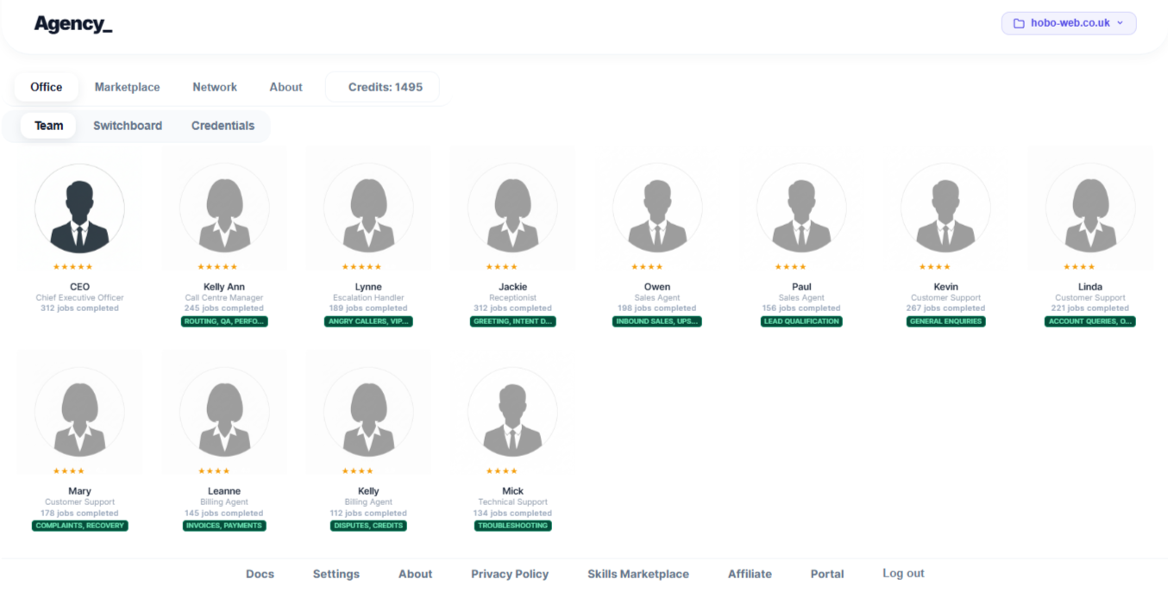1168x592 pixels.
Task: Open the Switchboard sub-tab
Action: 128,126
